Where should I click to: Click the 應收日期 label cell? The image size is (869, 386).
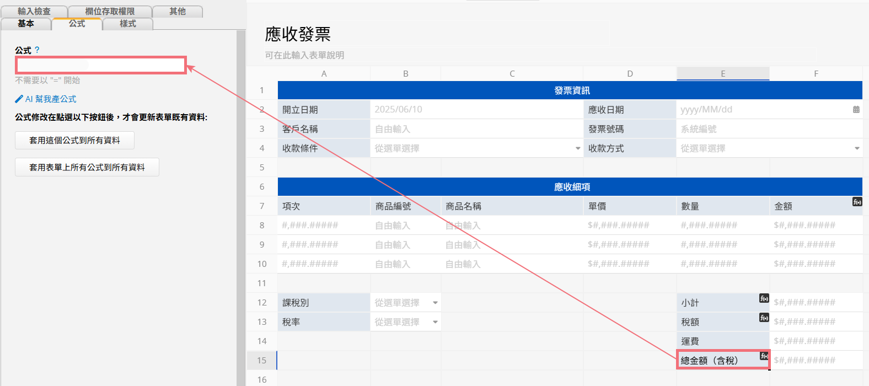pos(630,110)
